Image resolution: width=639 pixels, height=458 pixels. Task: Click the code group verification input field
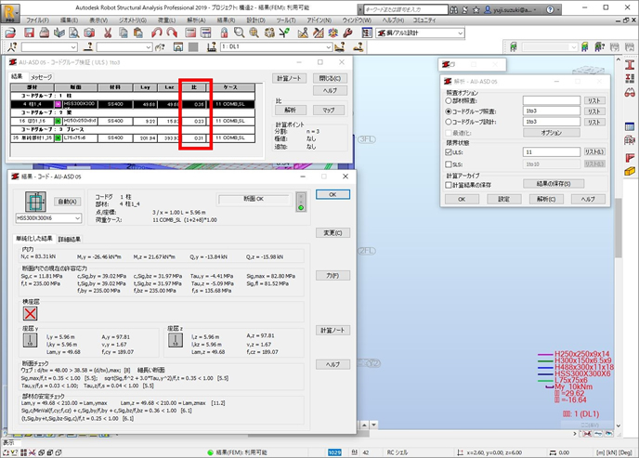click(552, 111)
